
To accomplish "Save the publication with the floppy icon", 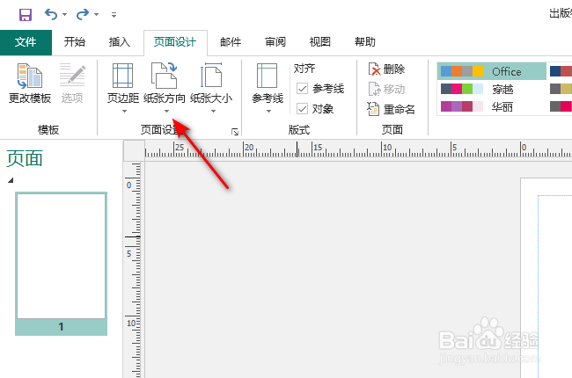I will 26,15.
